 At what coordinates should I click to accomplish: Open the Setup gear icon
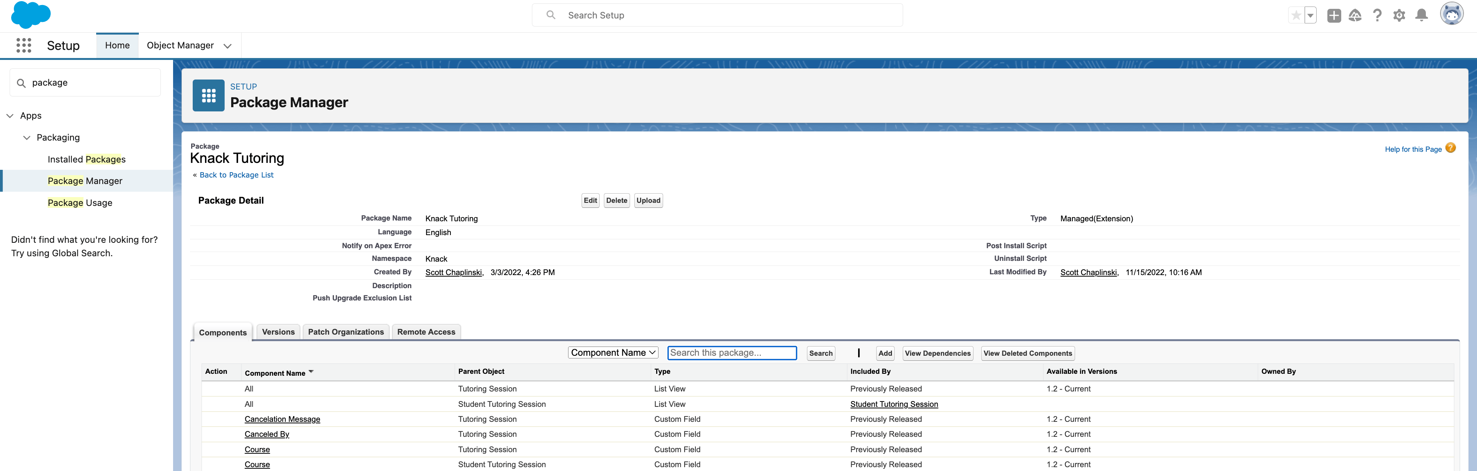[x=1399, y=15]
